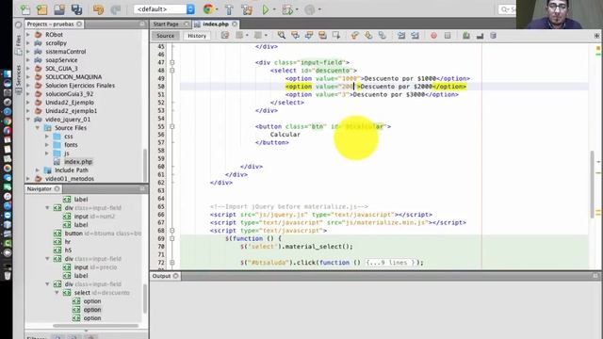Start macro recording with red circle icon
The image size is (603, 339).
433,36
